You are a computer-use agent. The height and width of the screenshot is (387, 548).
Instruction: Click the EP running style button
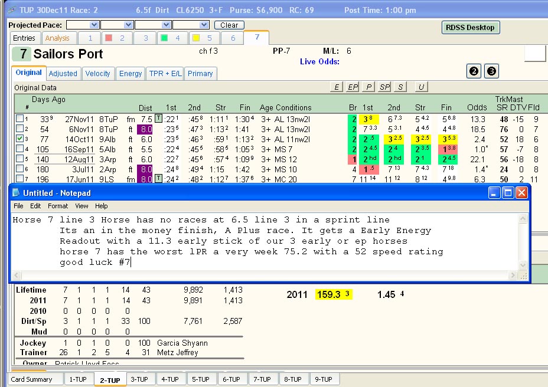click(x=353, y=87)
